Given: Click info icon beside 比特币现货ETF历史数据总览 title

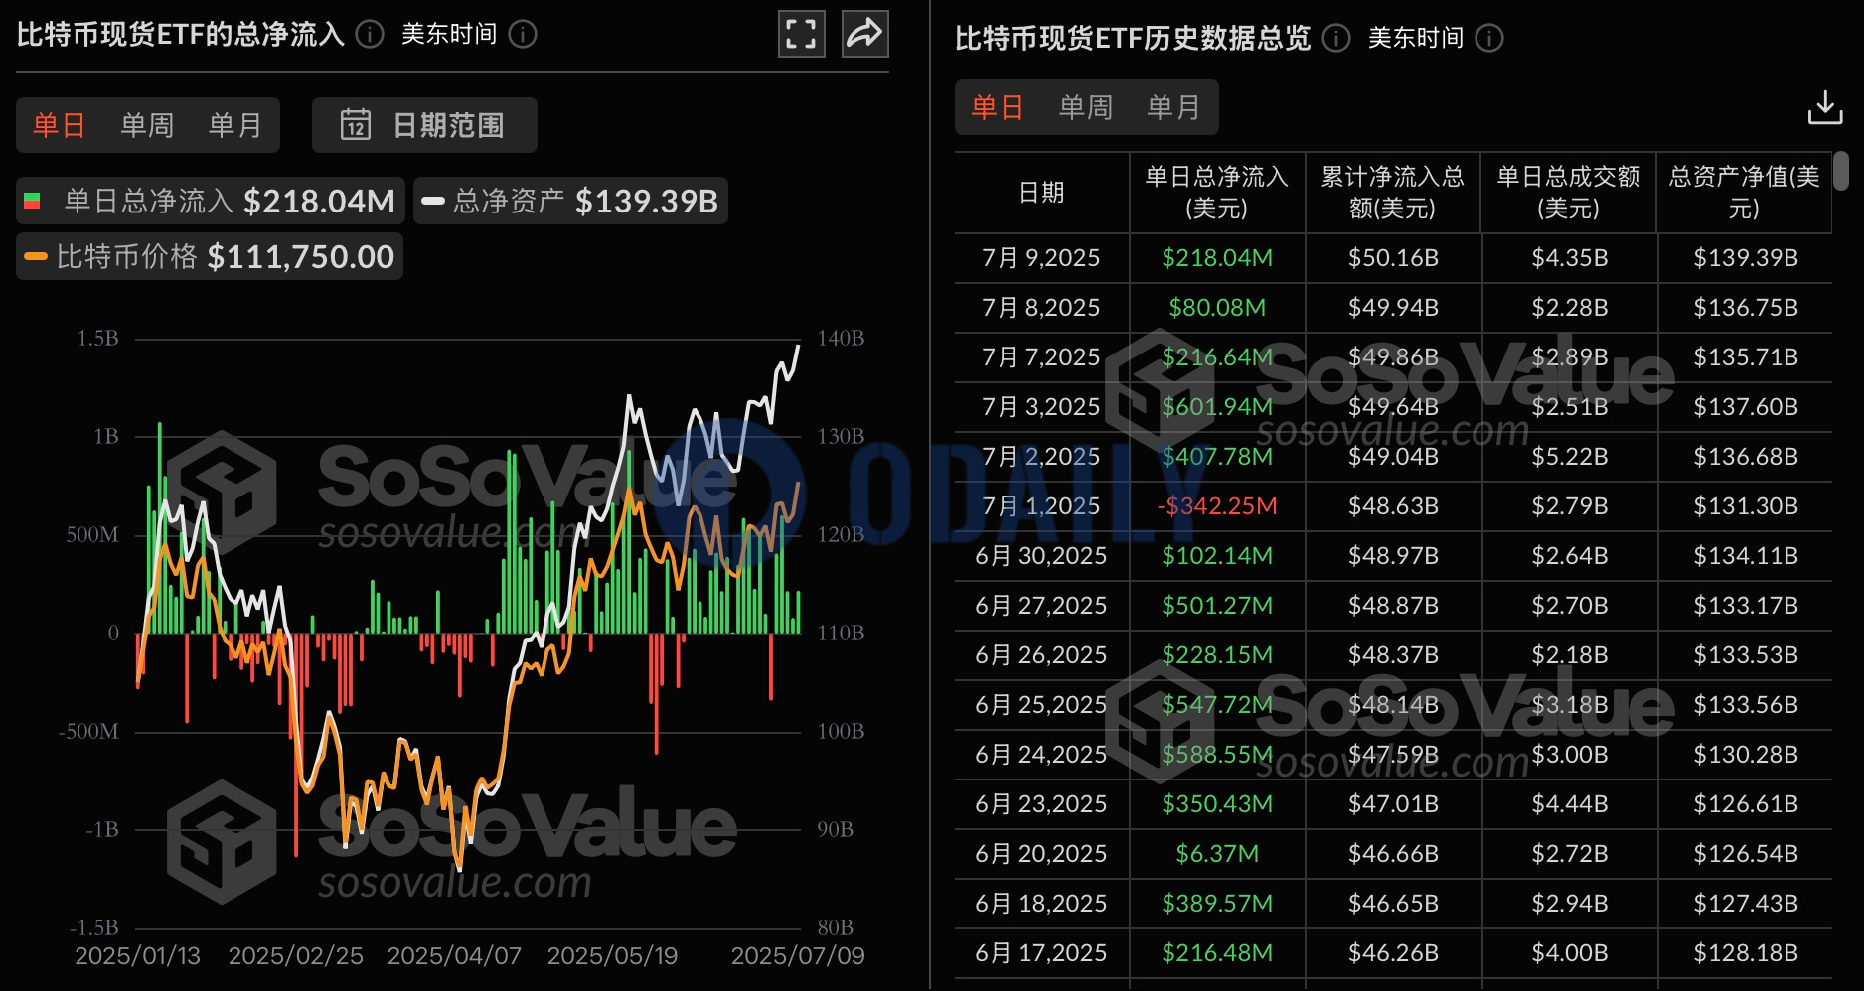Looking at the screenshot, I should (1336, 38).
